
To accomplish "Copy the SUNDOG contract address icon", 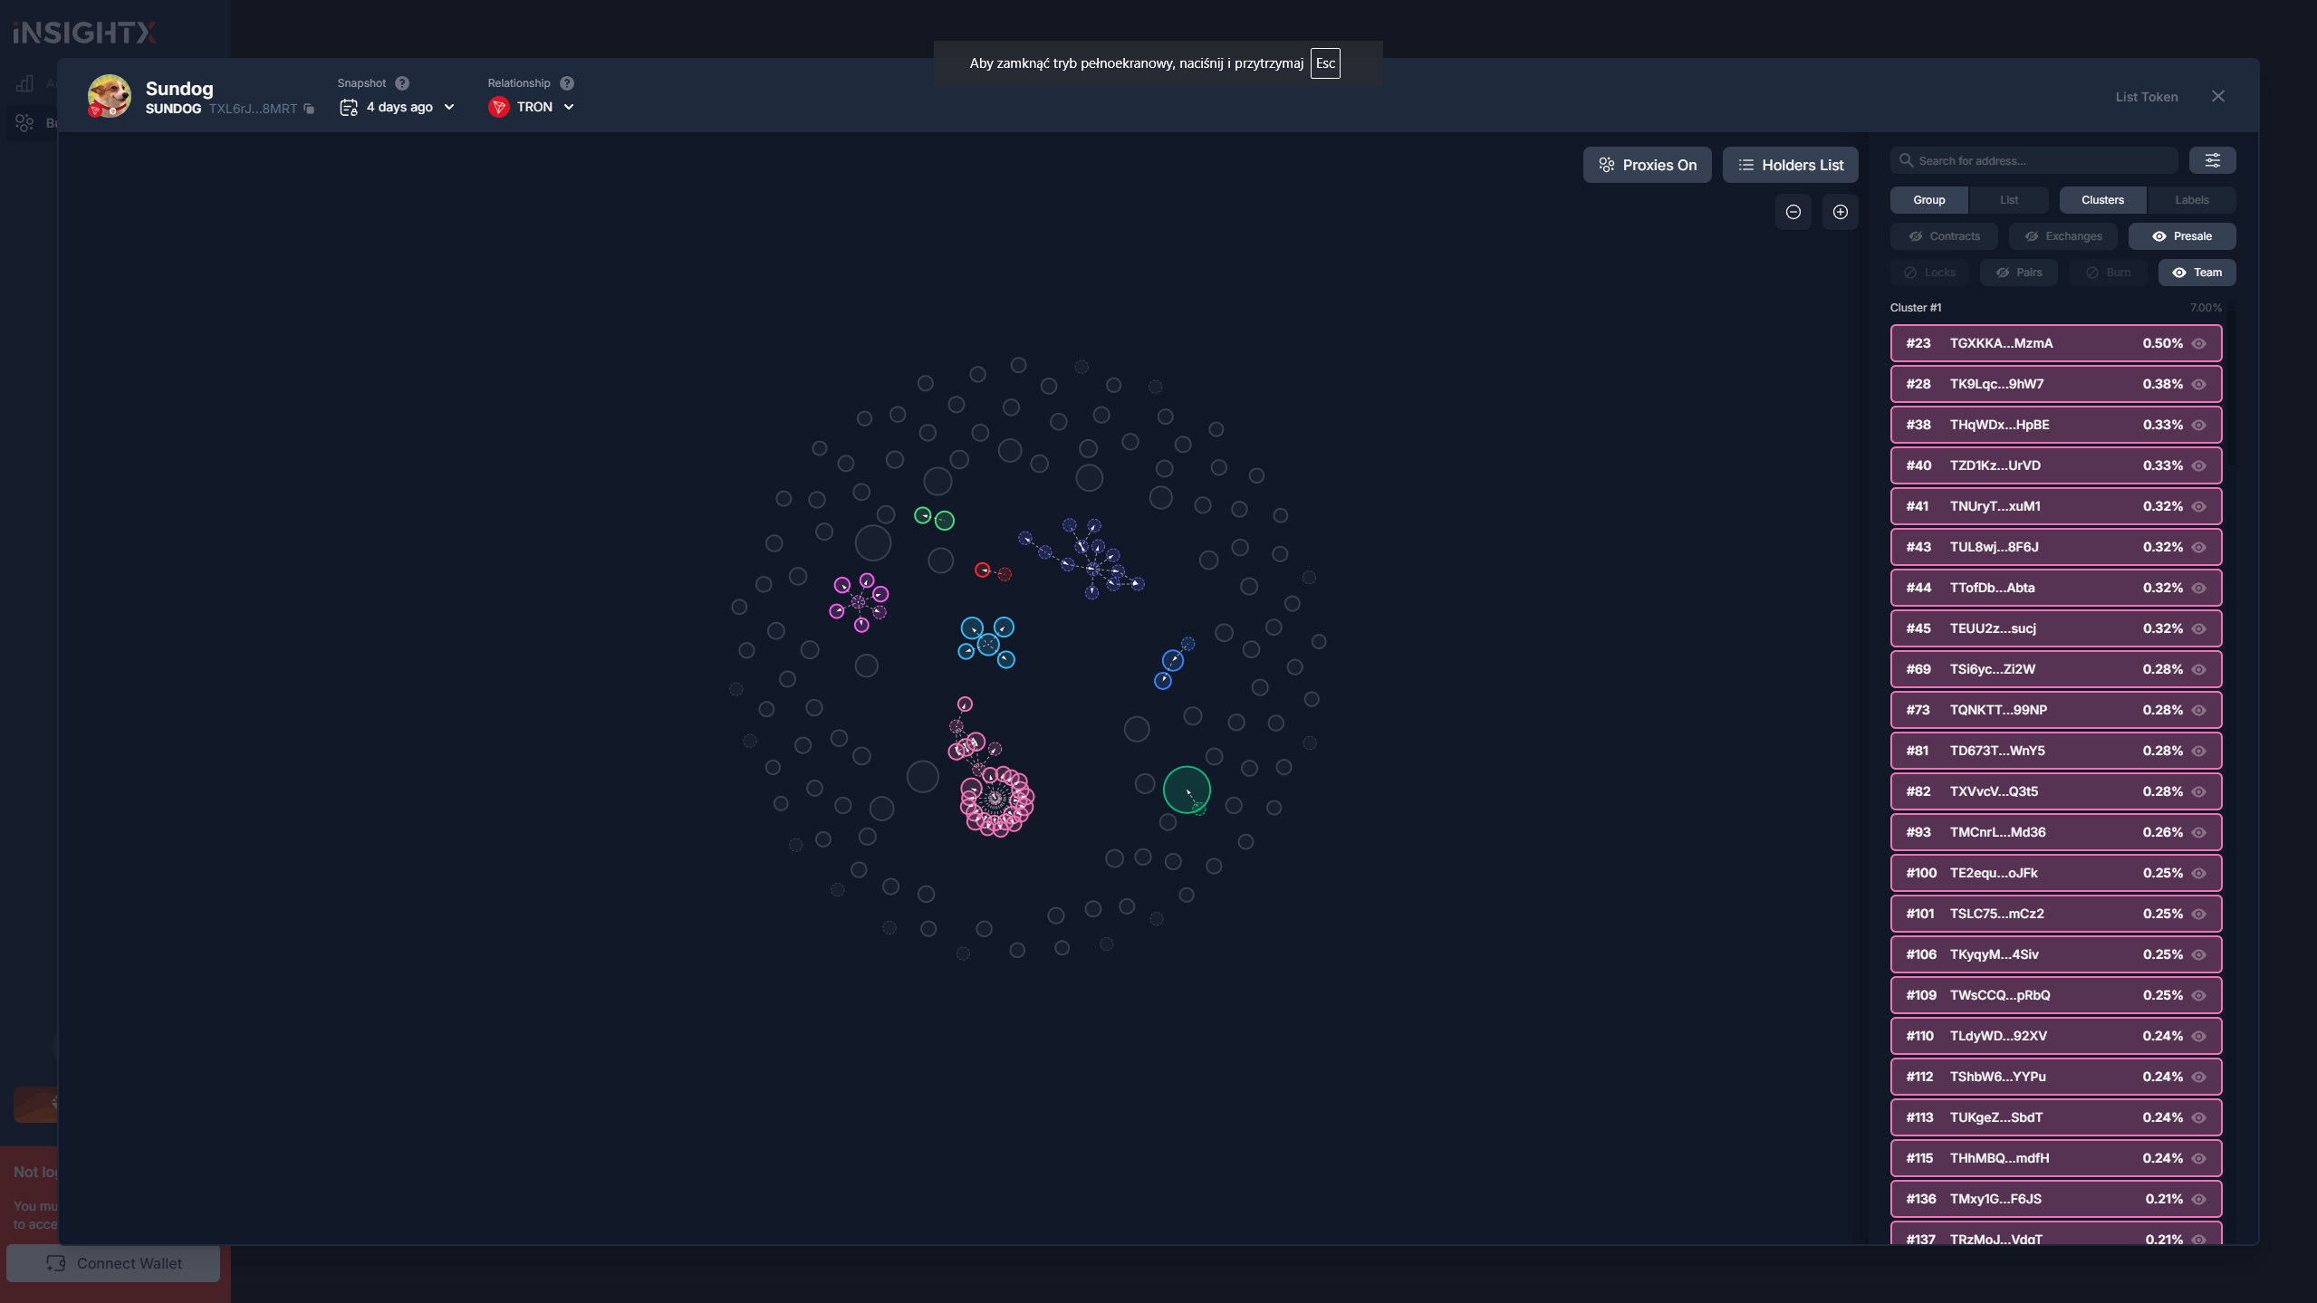I will click(309, 109).
